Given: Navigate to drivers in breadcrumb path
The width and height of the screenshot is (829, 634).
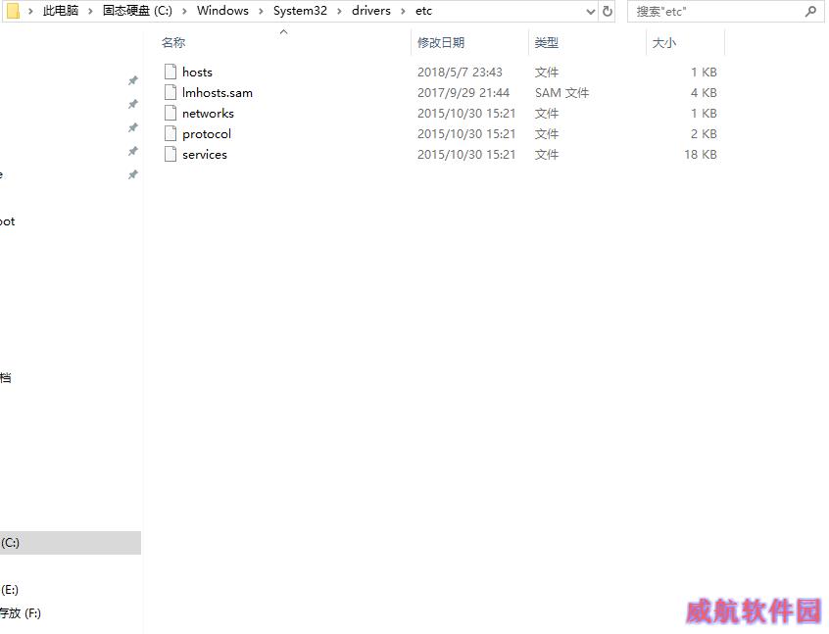Looking at the screenshot, I should point(370,11).
